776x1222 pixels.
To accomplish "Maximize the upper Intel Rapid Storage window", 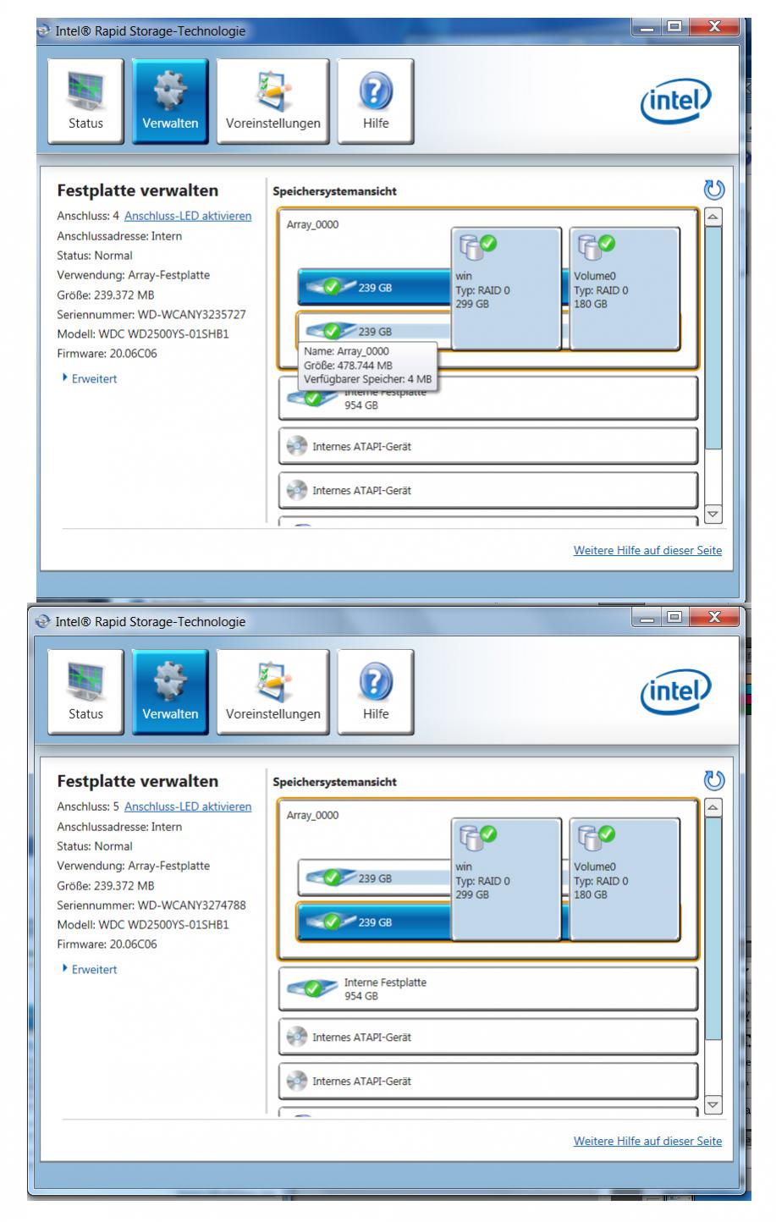I will click(675, 28).
